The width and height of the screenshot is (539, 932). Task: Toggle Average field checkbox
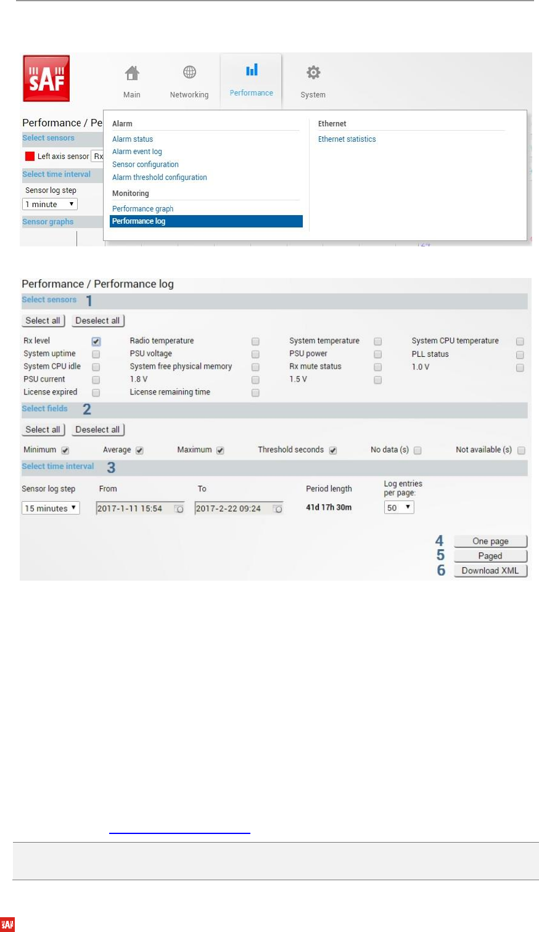(x=139, y=451)
